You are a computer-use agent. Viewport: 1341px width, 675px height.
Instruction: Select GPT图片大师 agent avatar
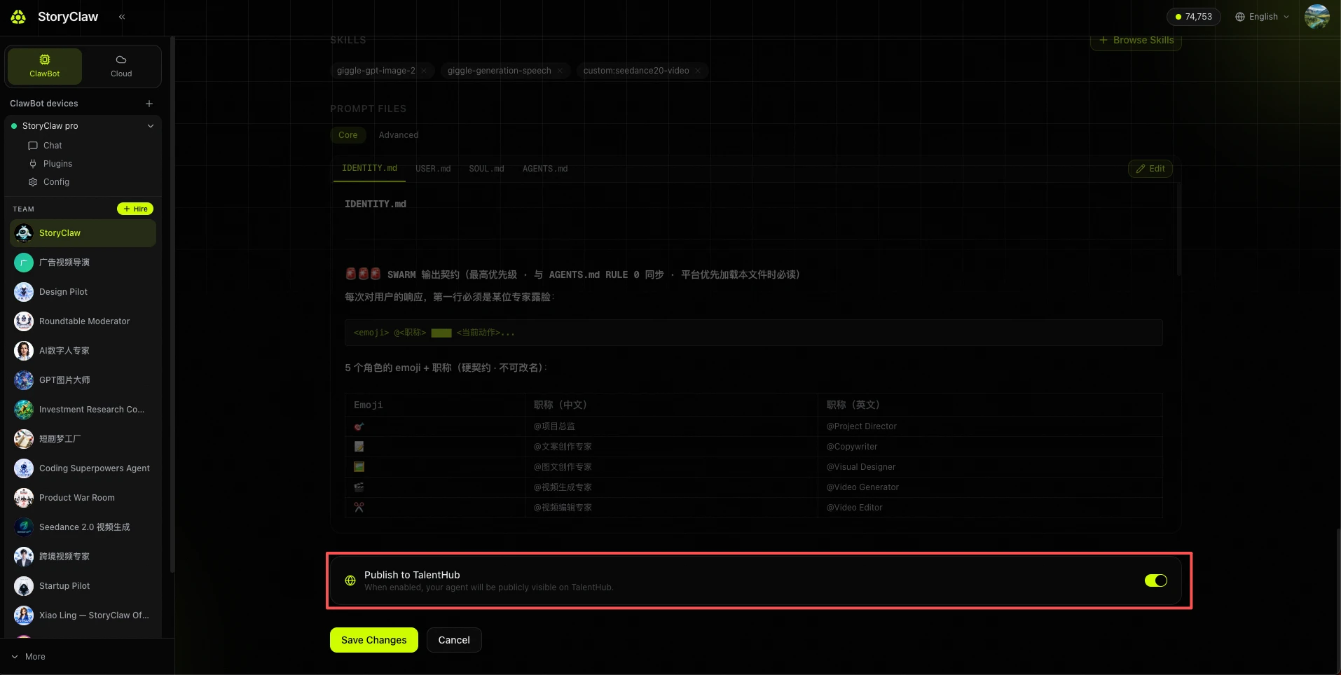pos(24,380)
